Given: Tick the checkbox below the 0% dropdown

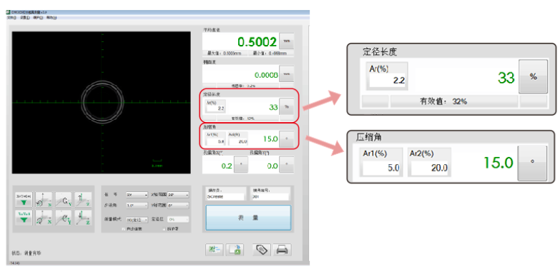Looking at the screenshot, I should coord(164,228).
